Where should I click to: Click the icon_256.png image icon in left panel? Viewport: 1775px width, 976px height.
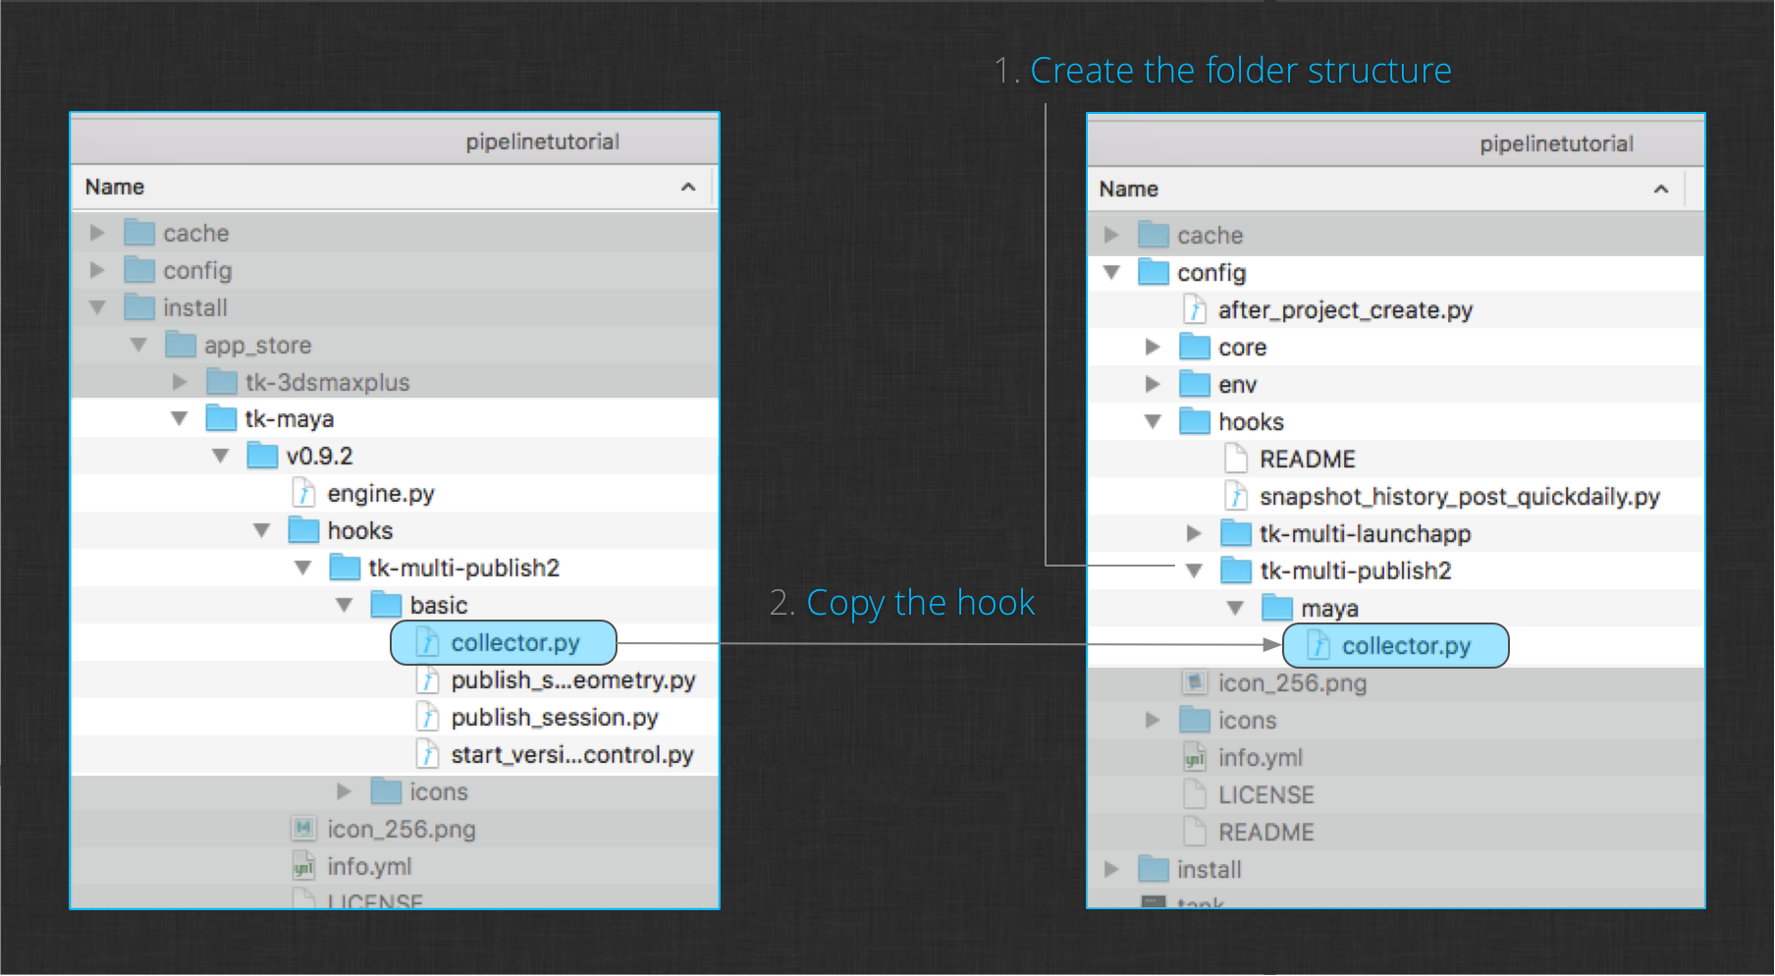[304, 829]
